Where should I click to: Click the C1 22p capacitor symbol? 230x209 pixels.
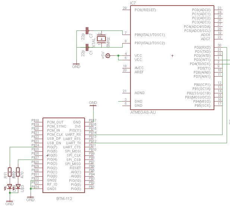pos(87,48)
